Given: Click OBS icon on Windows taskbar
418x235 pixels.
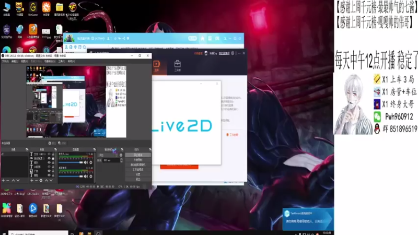Looking at the screenshot, I should pyautogui.click(x=98, y=233).
